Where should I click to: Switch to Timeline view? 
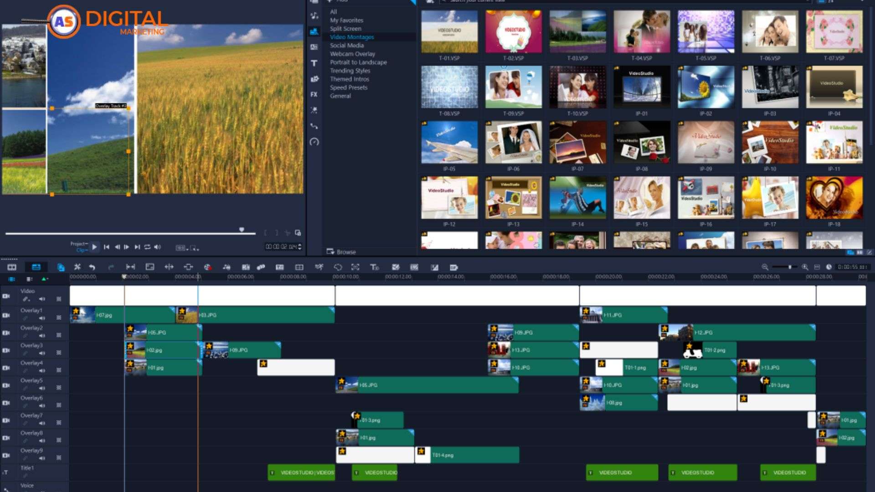[36, 267]
